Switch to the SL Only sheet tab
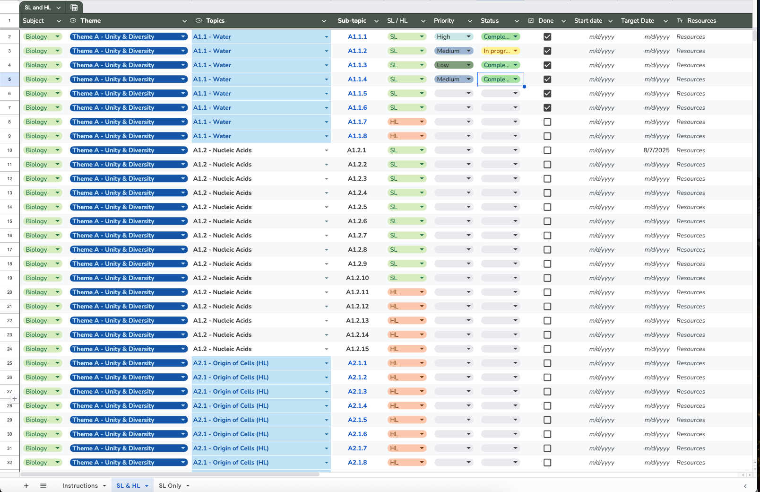 click(x=170, y=485)
